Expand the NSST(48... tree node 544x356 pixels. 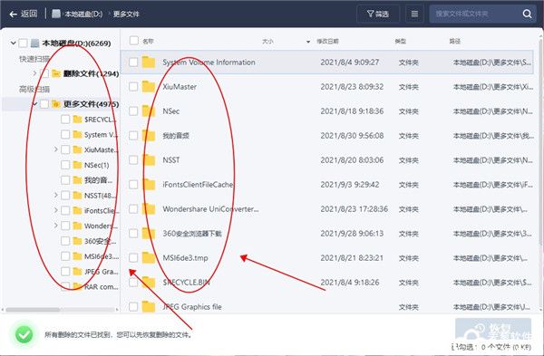coord(56,195)
